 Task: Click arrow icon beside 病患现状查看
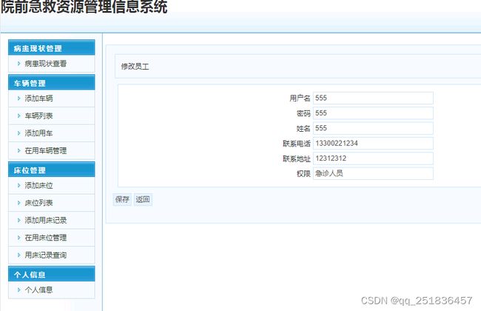(x=18, y=64)
